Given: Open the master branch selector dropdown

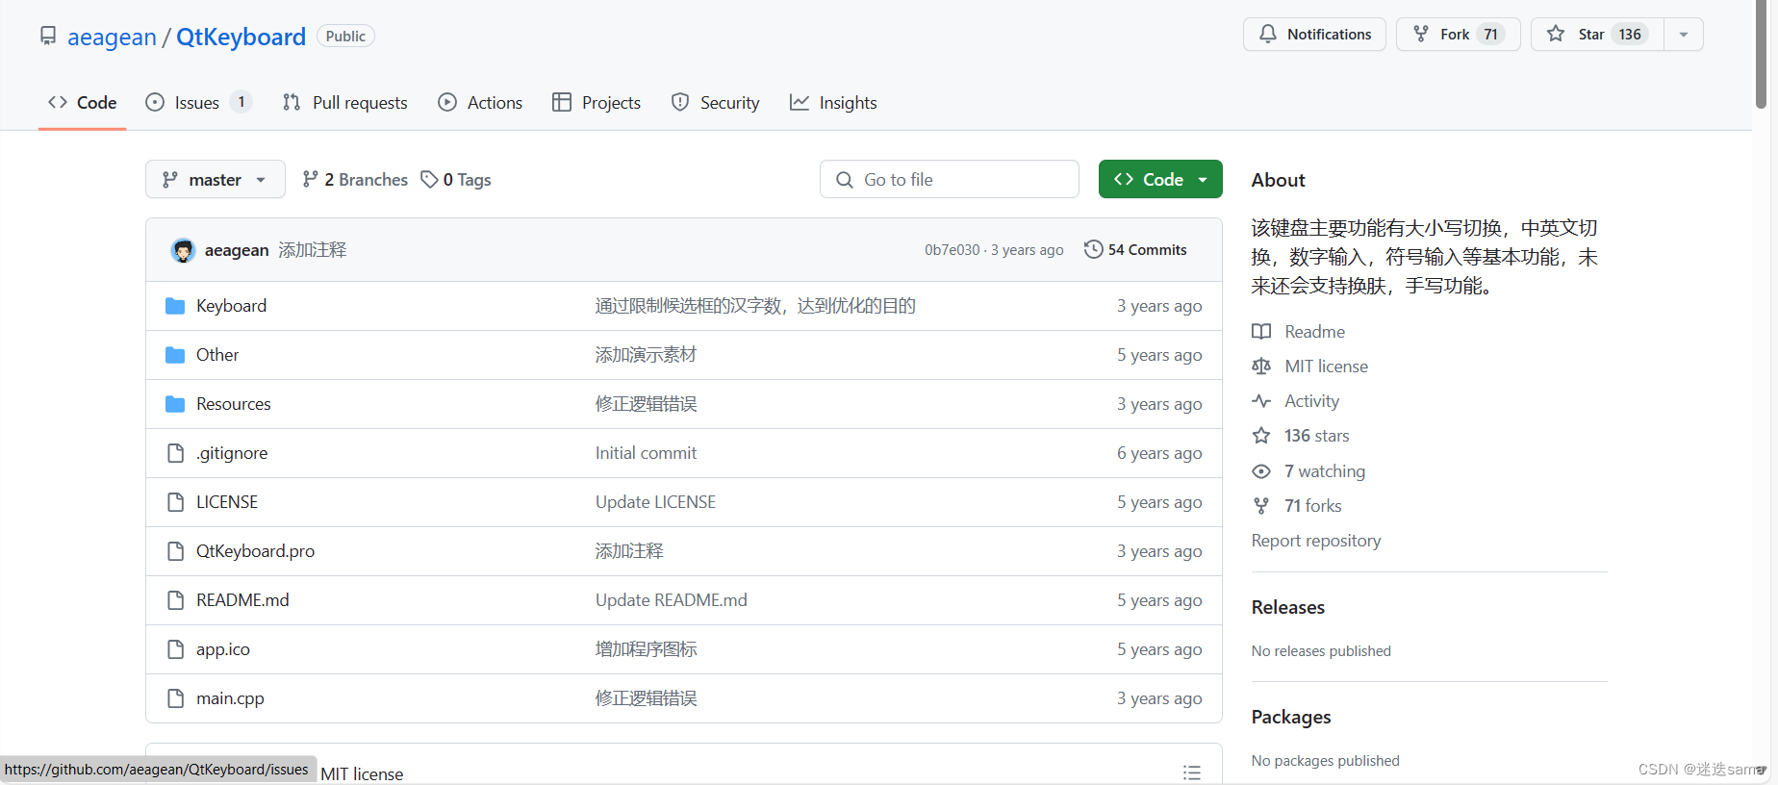Looking at the screenshot, I should coord(216,180).
